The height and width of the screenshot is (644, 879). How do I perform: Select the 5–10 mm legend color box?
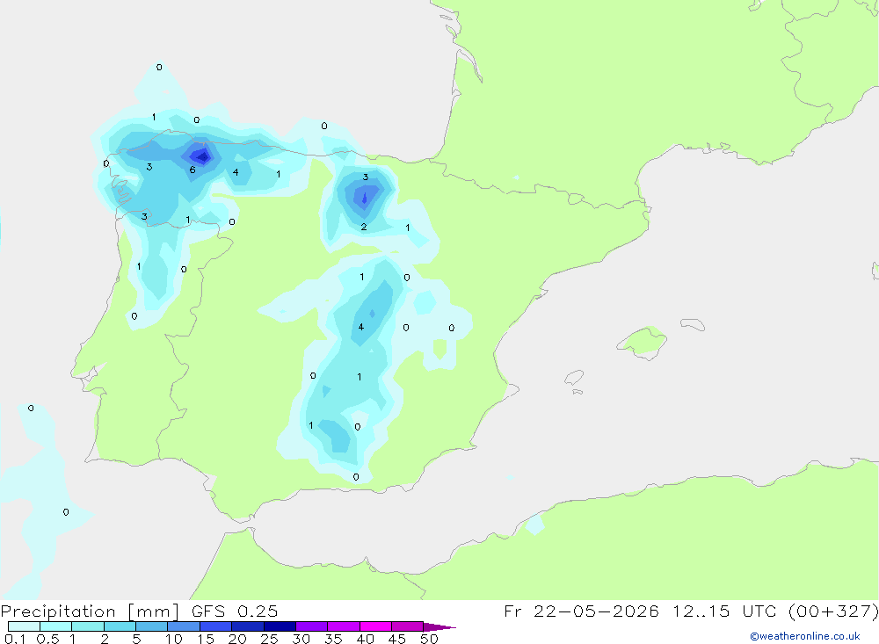coord(151,626)
